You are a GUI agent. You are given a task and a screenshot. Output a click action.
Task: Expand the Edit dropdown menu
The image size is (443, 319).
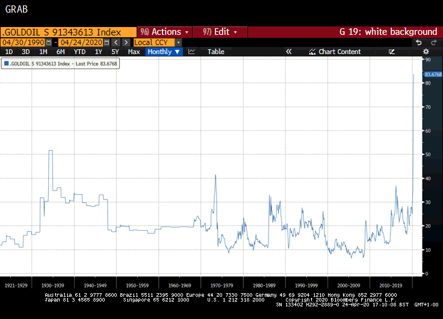point(220,32)
